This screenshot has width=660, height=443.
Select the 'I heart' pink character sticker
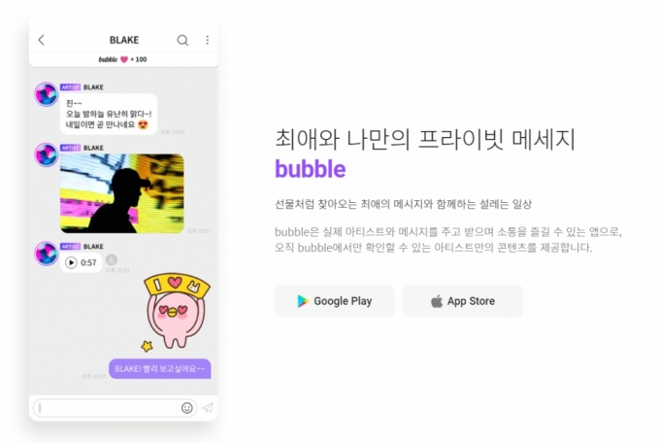click(175, 312)
